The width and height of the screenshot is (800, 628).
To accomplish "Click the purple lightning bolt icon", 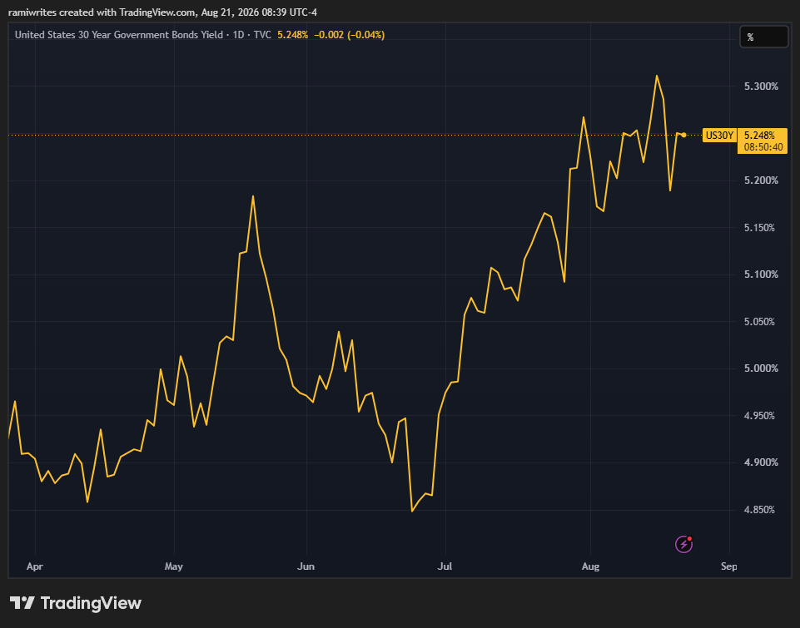I will 683,544.
